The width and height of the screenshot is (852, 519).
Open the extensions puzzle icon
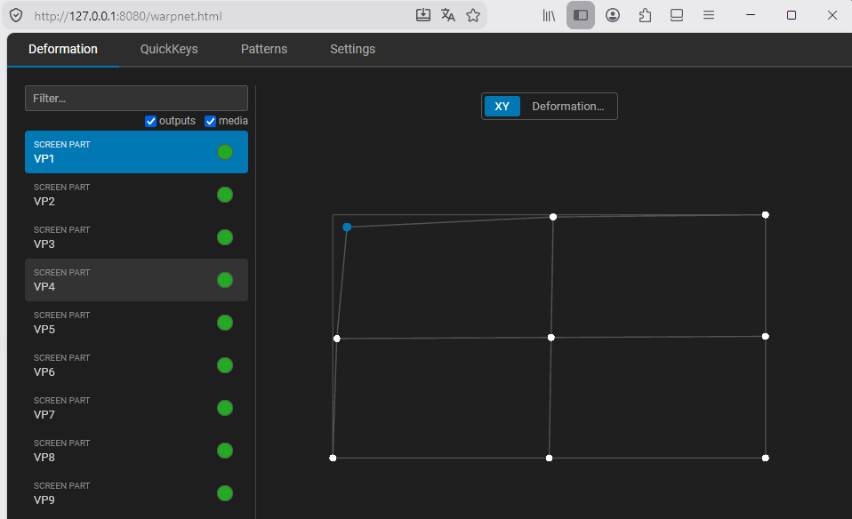pyautogui.click(x=645, y=15)
